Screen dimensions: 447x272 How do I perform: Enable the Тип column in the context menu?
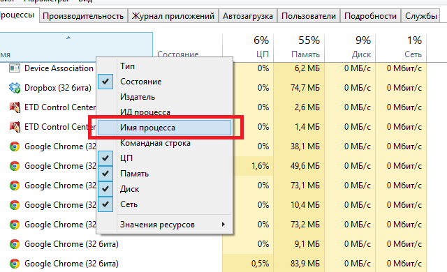point(165,66)
